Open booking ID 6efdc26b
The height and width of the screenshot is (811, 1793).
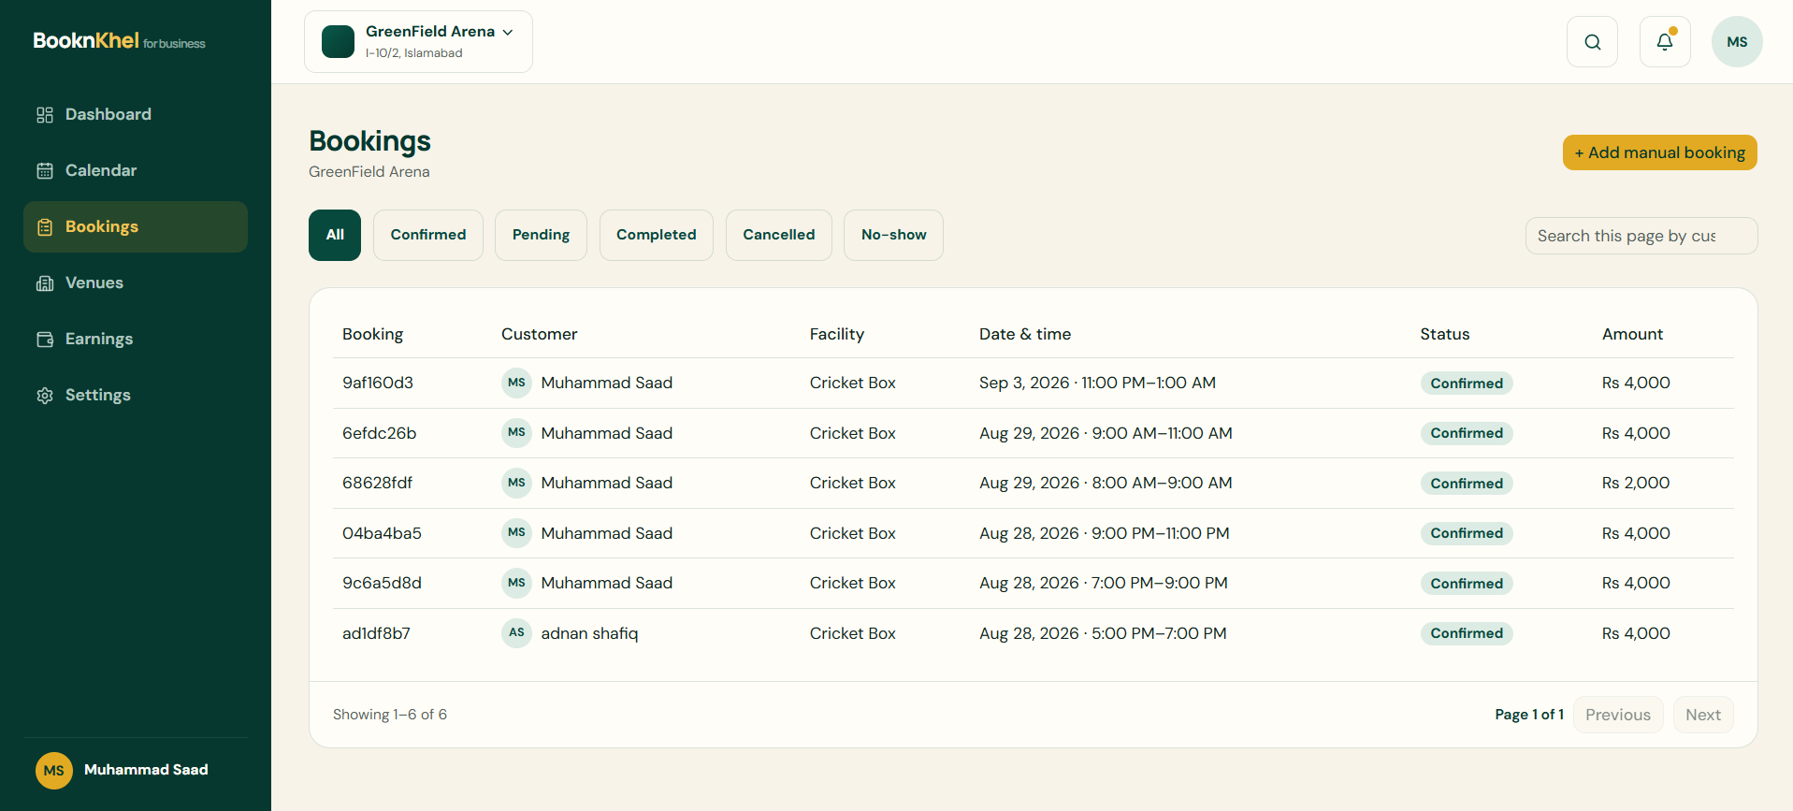[379, 433]
